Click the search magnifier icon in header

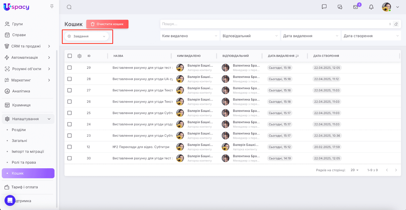[x=69, y=7]
